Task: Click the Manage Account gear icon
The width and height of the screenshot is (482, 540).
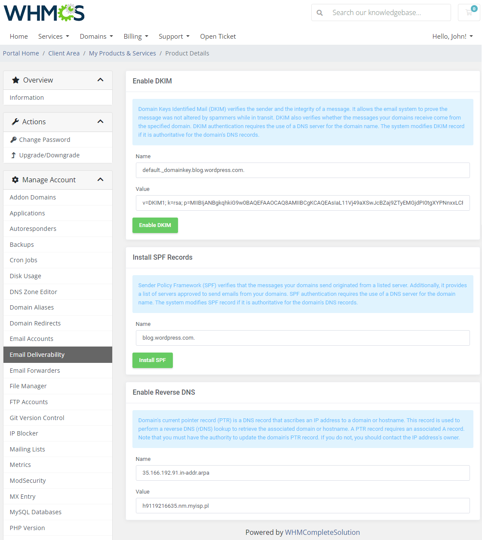Action: tap(15, 180)
